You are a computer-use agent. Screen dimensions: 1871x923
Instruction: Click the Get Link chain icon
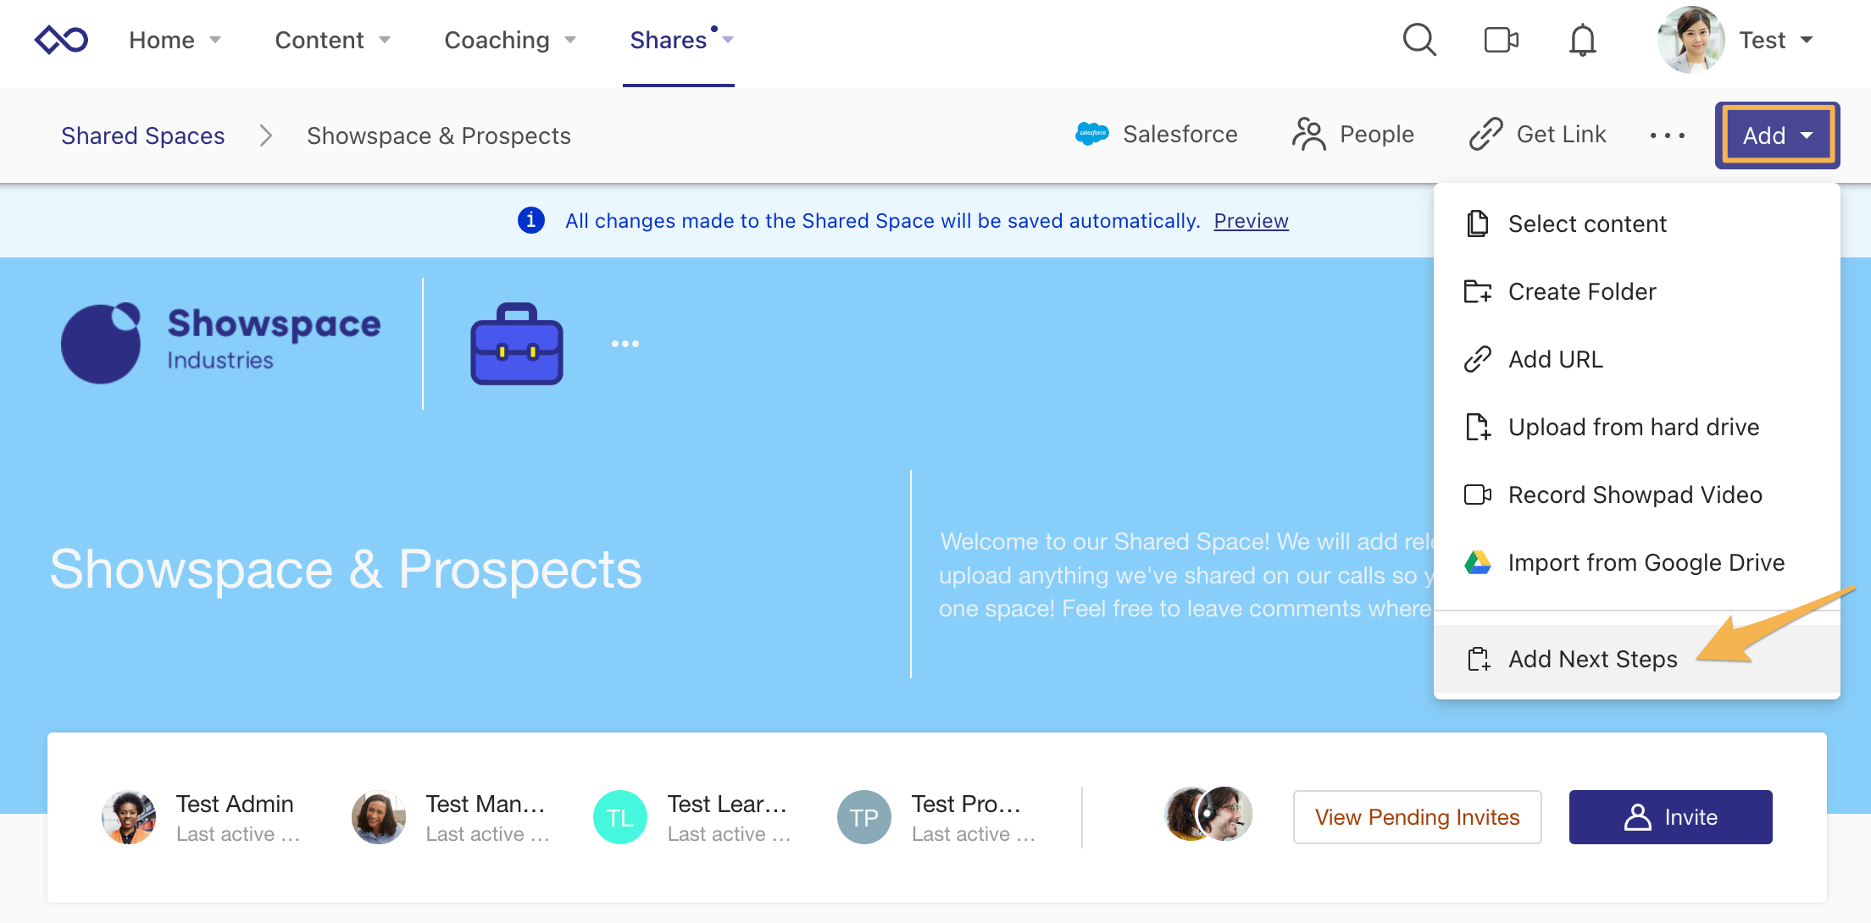[1485, 134]
